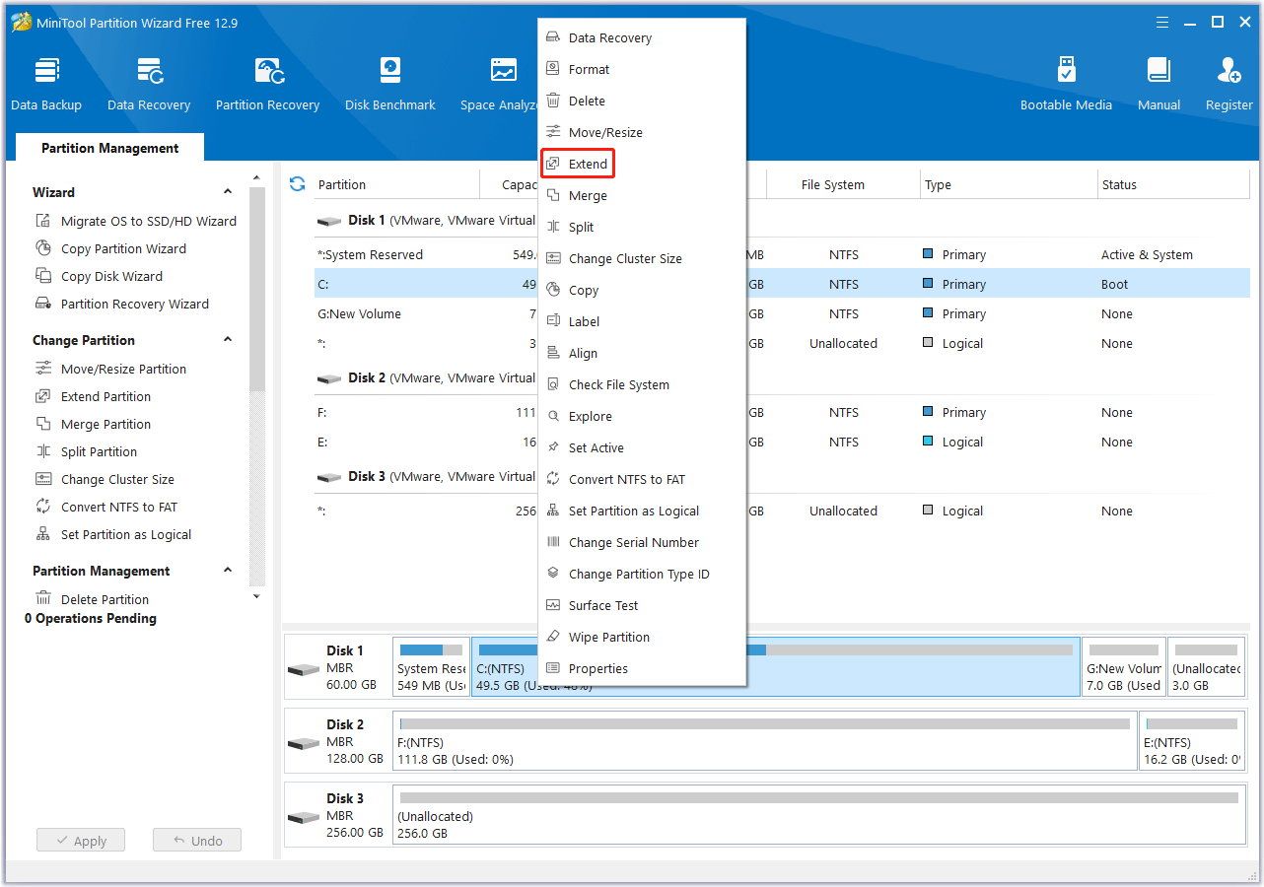Click Move/Resize Partition in sidebar
The width and height of the screenshot is (1264, 887).
pyautogui.click(x=123, y=369)
